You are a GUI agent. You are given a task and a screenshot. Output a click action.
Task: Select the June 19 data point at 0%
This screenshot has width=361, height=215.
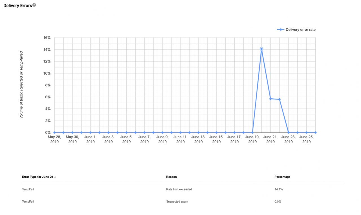[x=252, y=133]
